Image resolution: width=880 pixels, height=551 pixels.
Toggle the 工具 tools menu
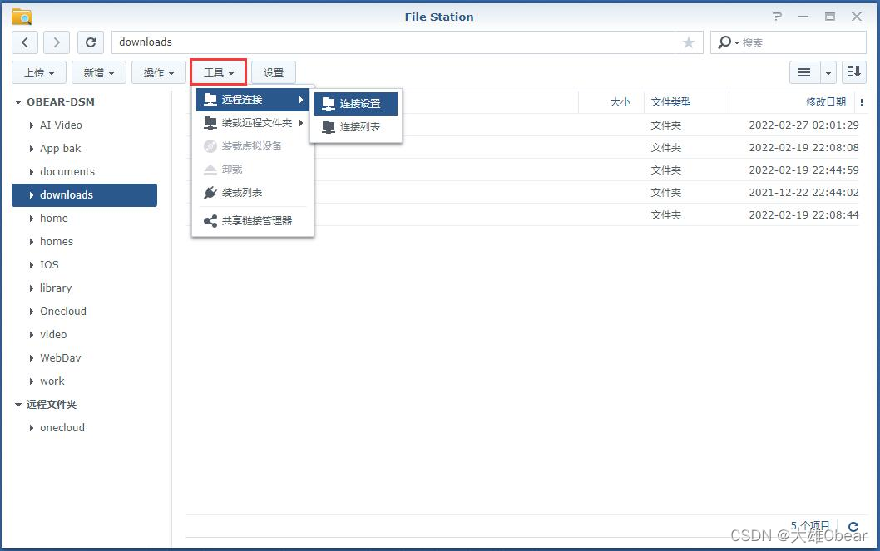point(218,72)
